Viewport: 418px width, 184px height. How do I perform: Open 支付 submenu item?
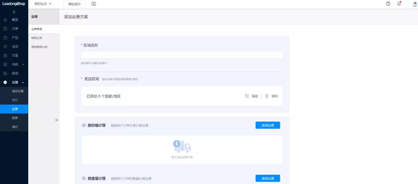tap(14, 100)
